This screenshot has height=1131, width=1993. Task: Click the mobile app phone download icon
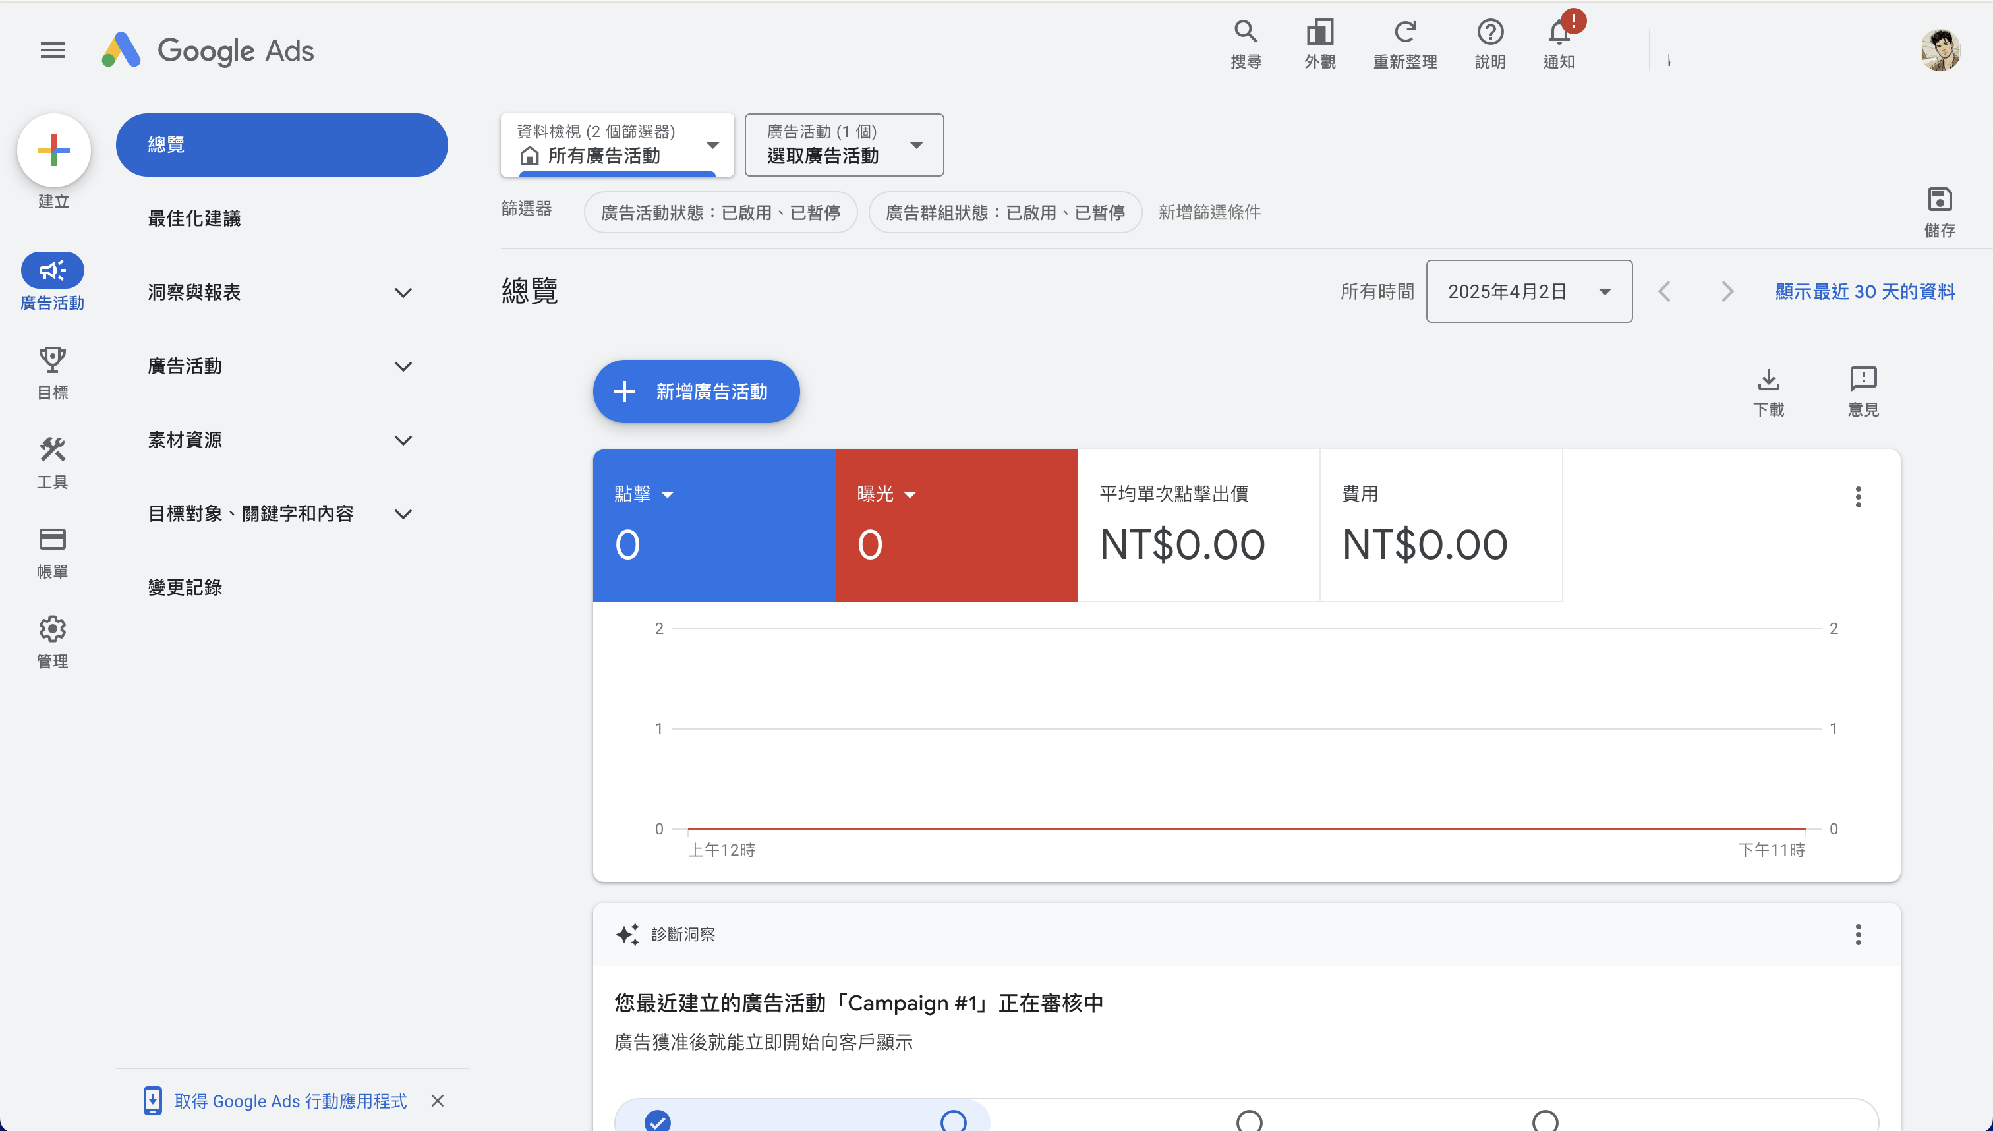click(x=153, y=1101)
